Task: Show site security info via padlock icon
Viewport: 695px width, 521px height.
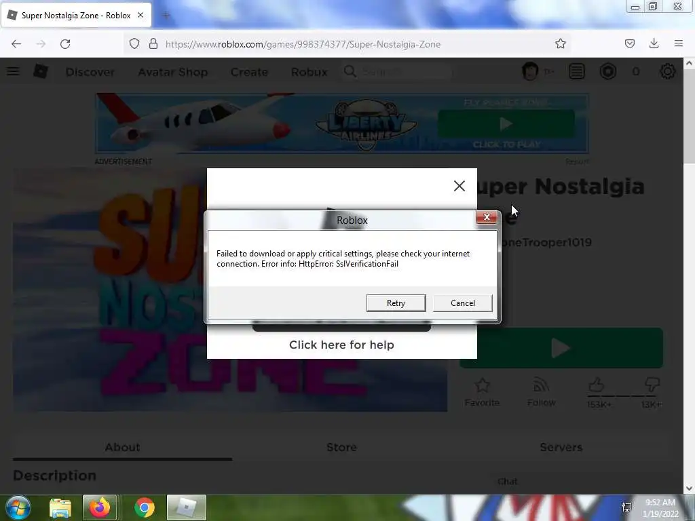Action: tap(153, 43)
